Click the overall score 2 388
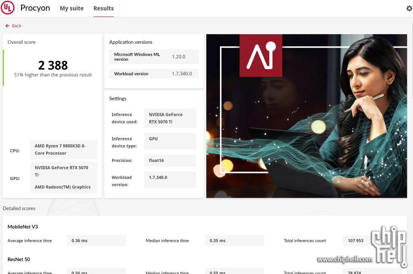 point(53,65)
